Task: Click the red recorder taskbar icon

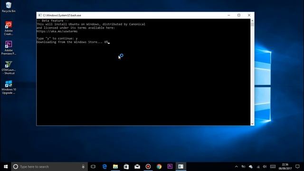Action: coord(148,167)
